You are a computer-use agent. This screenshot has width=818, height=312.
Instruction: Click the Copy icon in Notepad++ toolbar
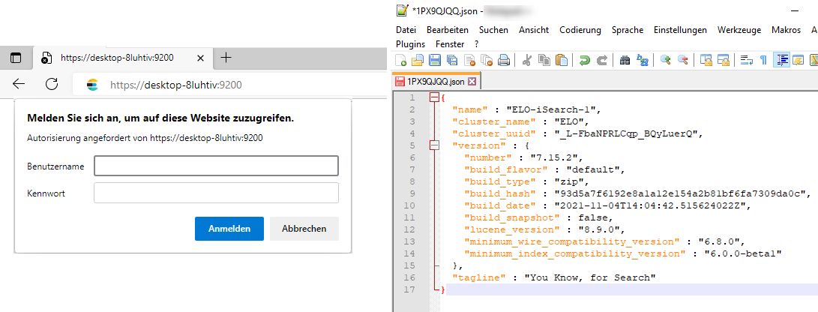544,61
